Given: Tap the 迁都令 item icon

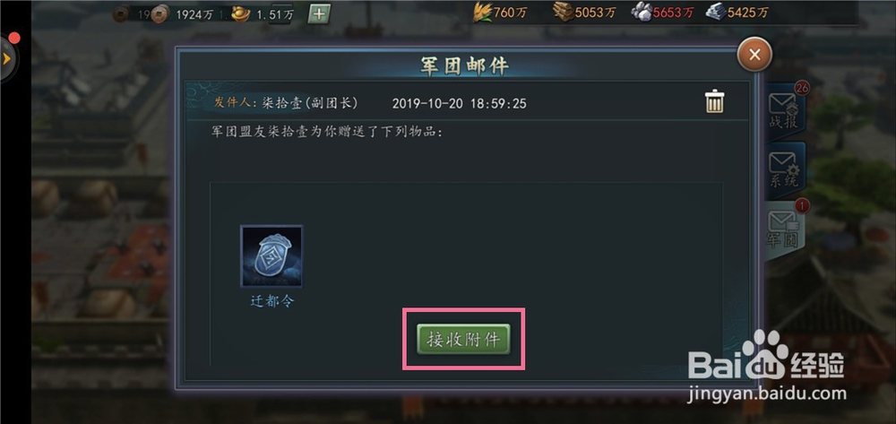Looking at the screenshot, I should (x=271, y=256).
